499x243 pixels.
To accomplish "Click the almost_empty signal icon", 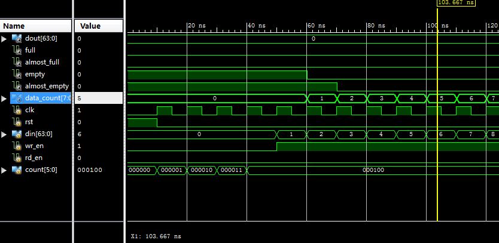I will pos(17,86).
